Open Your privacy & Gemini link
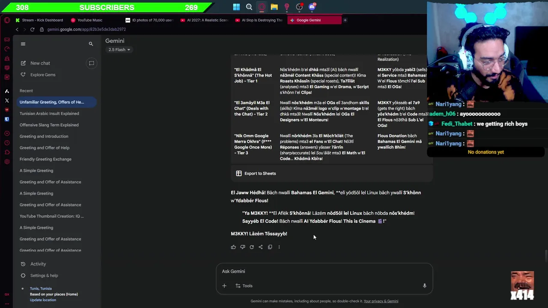 [x=381, y=301]
